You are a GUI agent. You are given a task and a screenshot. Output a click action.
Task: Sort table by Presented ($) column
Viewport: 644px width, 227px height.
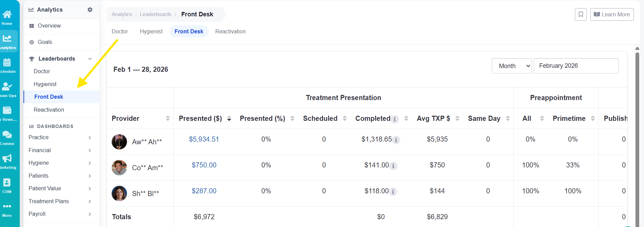click(x=229, y=118)
